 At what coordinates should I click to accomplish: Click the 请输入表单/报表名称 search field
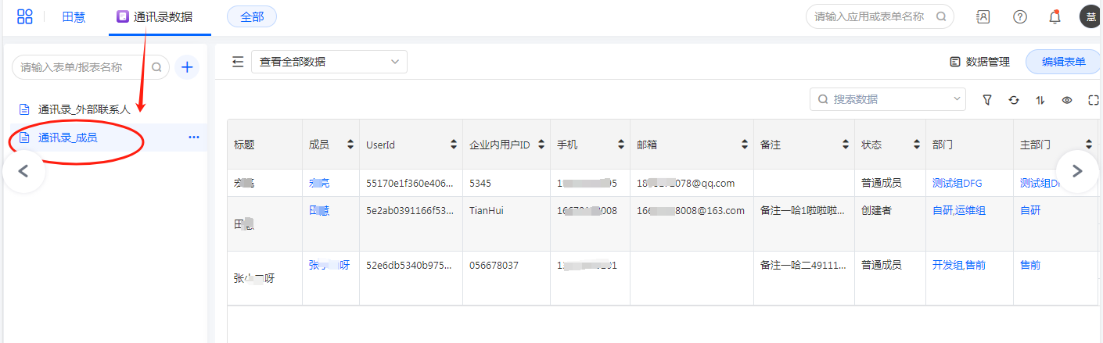[x=82, y=67]
